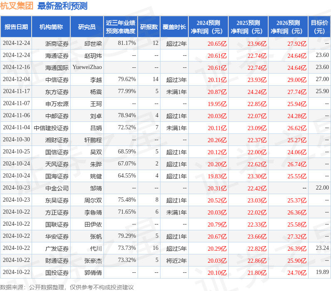
Task: Click target price 23.24
Action: click(x=322, y=247)
